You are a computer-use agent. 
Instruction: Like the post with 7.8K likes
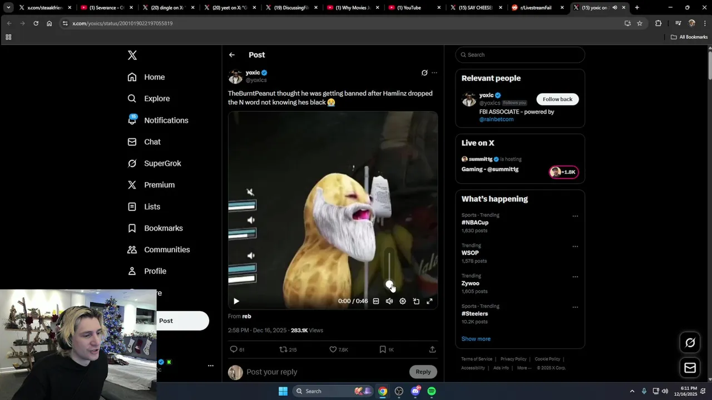338,349
